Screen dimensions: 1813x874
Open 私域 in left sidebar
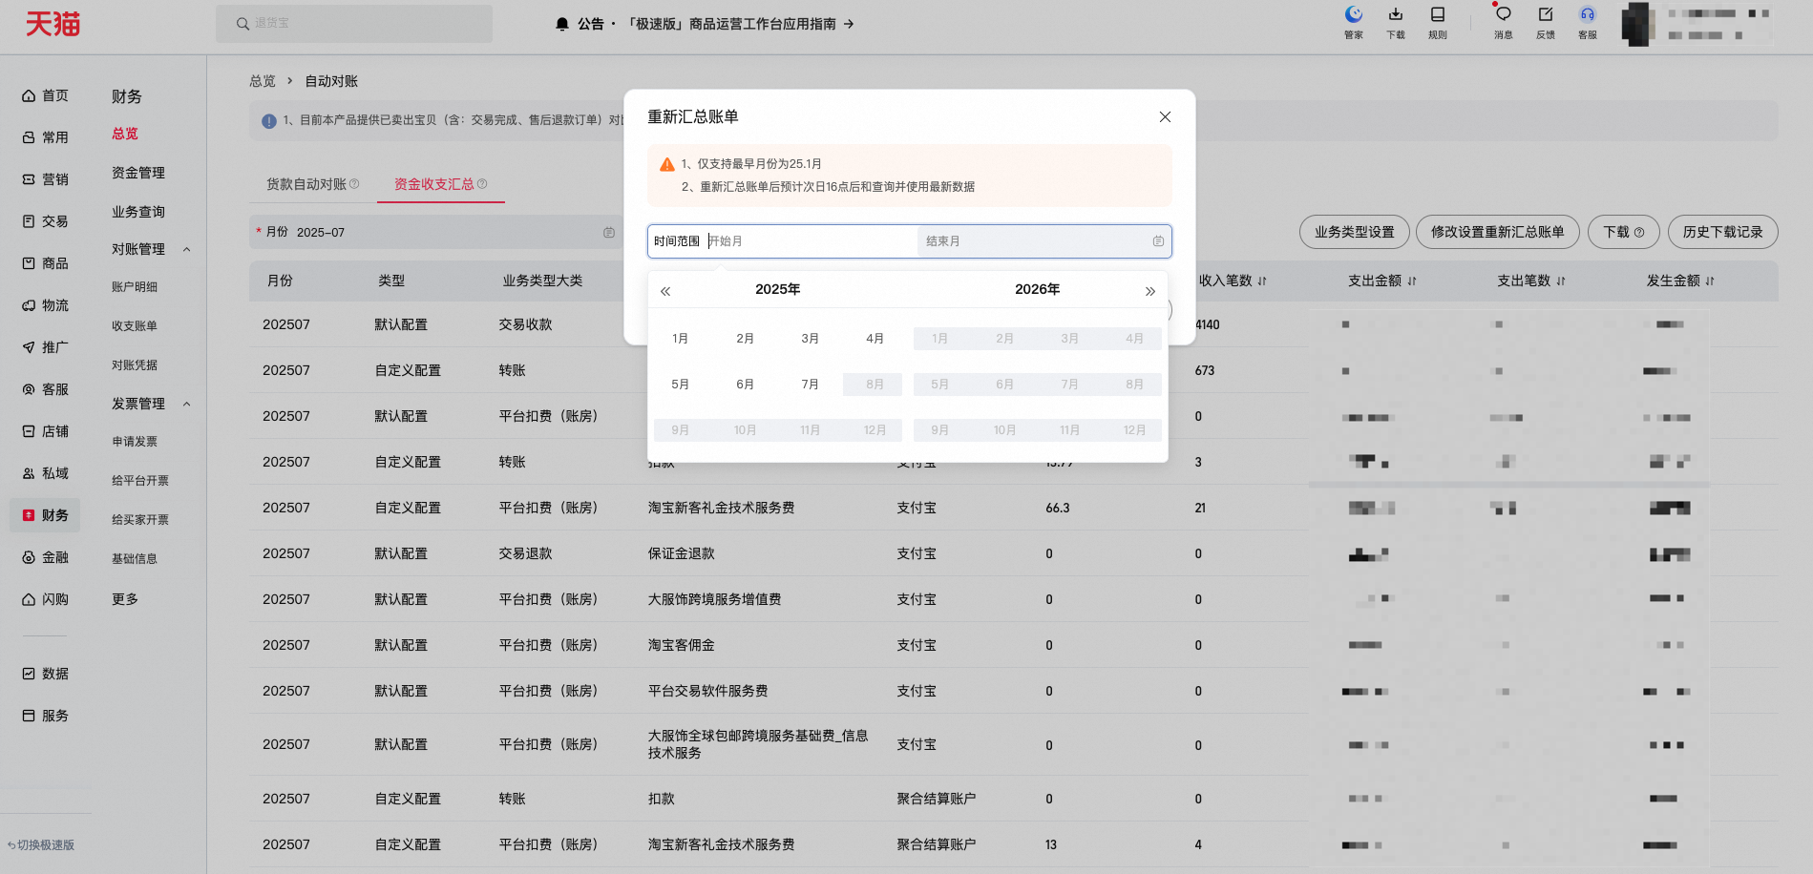(x=46, y=473)
